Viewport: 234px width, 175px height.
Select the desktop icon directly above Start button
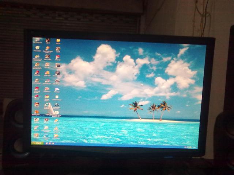pos(36,135)
